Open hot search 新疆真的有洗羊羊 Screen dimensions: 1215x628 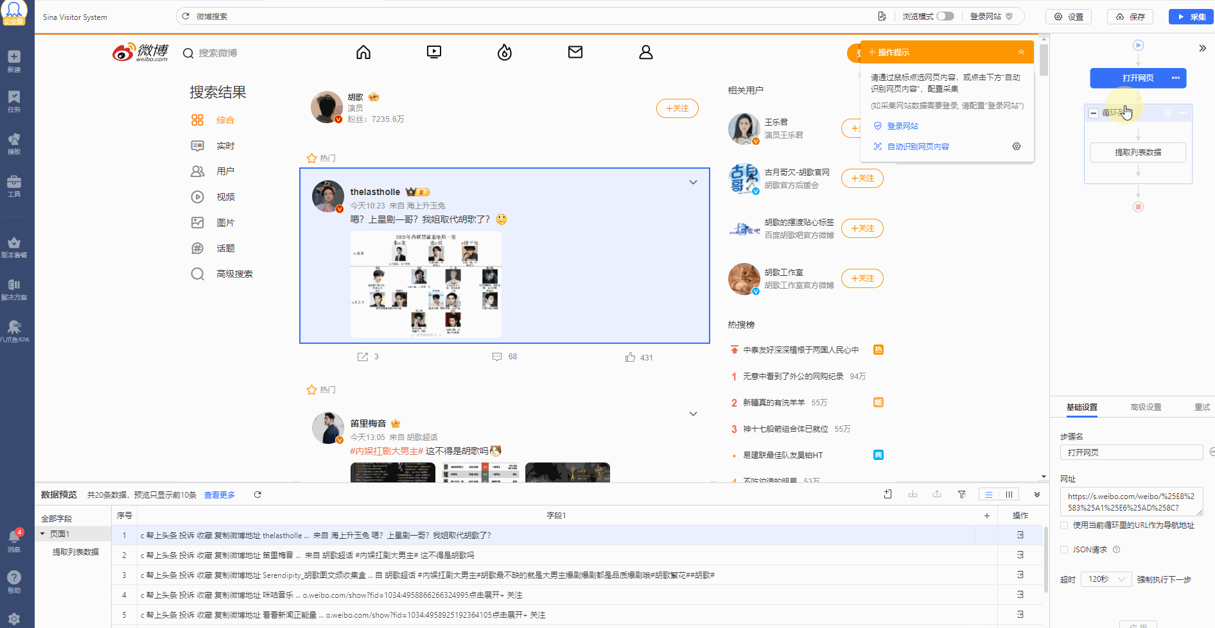pos(773,402)
